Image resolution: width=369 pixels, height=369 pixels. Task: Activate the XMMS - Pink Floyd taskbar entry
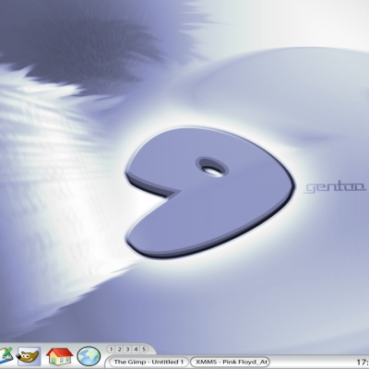coord(230,362)
